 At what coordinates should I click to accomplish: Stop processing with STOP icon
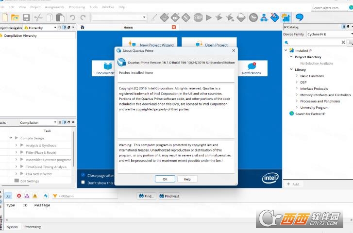click(x=198, y=17)
